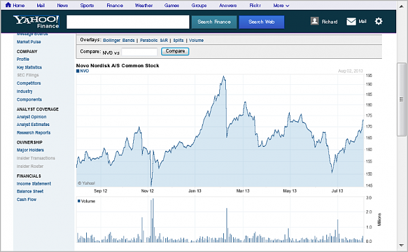Focus the Compare symbol input field
This screenshot has width=408, height=252.
140,52
